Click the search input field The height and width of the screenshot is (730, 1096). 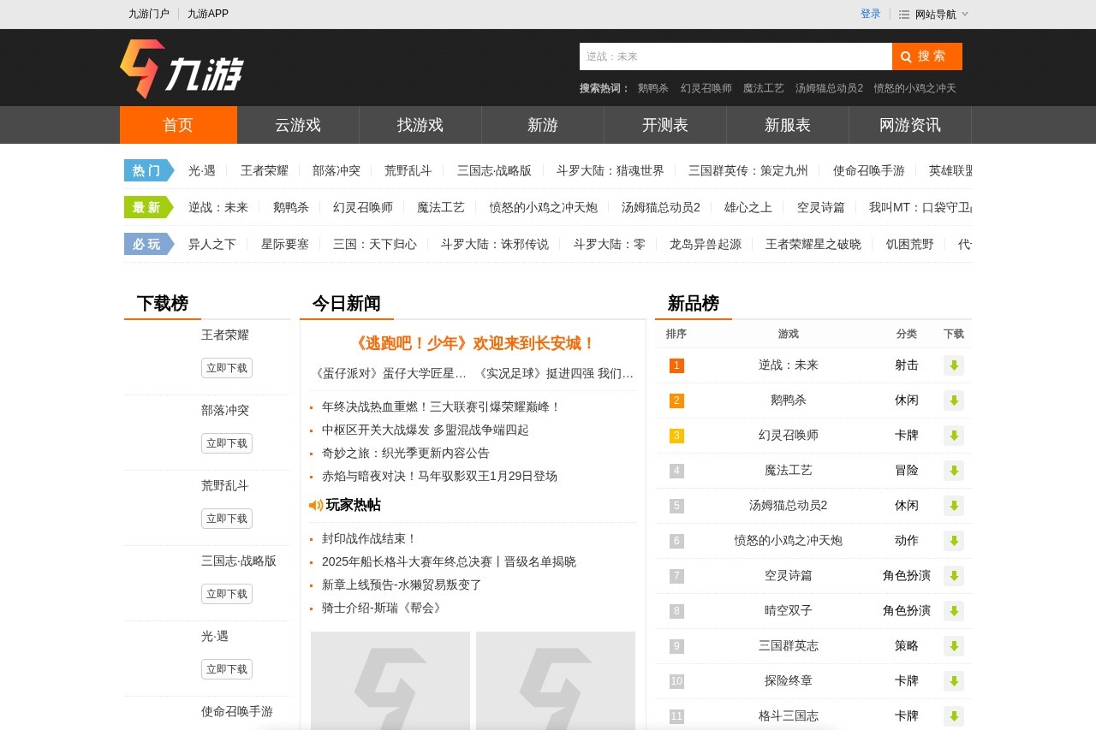(736, 56)
